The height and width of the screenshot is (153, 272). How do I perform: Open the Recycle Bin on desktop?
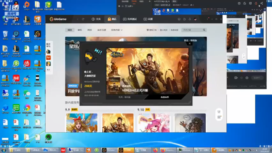5,35
